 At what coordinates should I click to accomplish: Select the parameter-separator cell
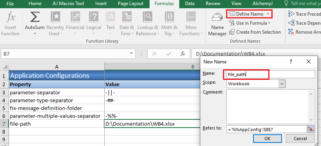click(57, 92)
